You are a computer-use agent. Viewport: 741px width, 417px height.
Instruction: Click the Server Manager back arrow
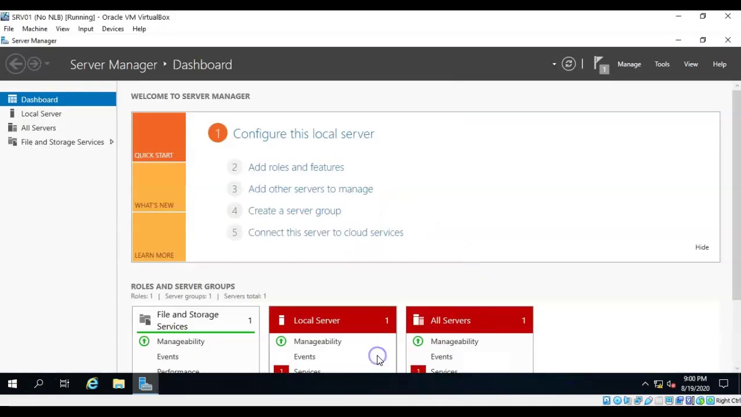click(16, 64)
